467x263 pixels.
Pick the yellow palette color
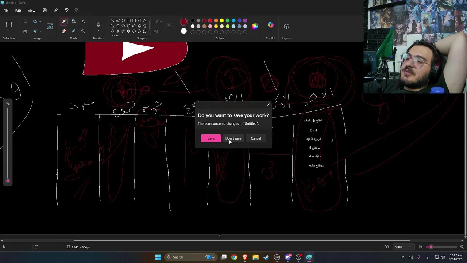click(222, 20)
